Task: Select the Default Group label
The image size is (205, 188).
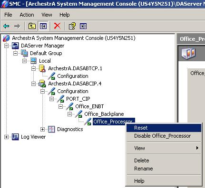Action: tap(46, 53)
